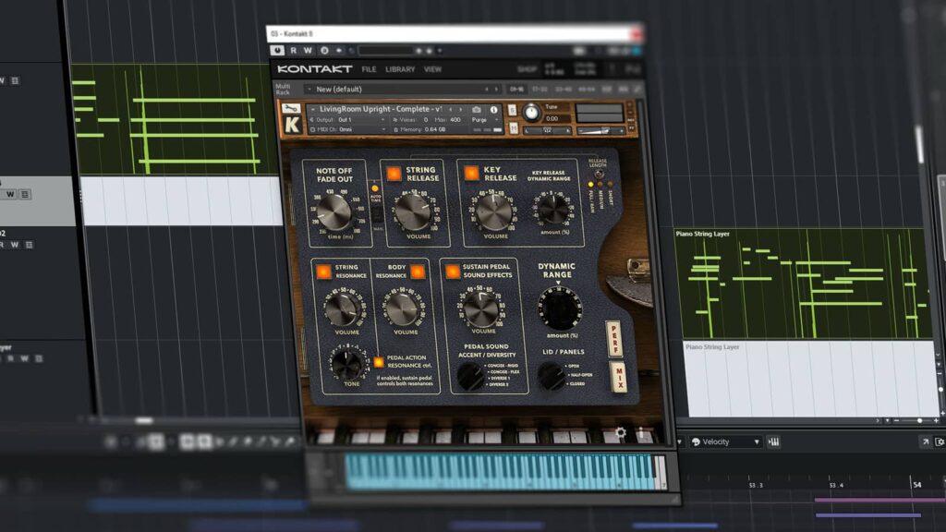The height and width of the screenshot is (532, 946).
Task: Open the LIBRARY menu
Action: pyautogui.click(x=400, y=69)
